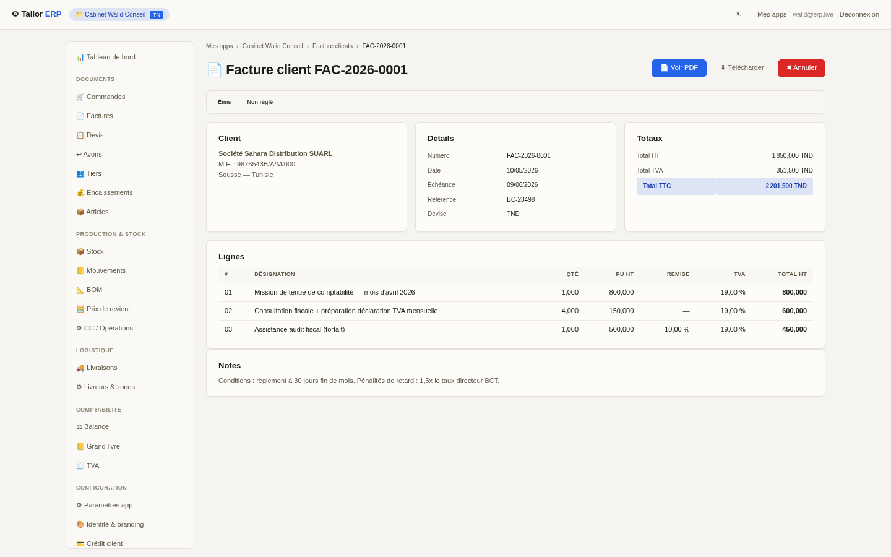Select line 03 Assistance audit fiscal
The height and width of the screenshot is (557, 891).
[299, 329]
